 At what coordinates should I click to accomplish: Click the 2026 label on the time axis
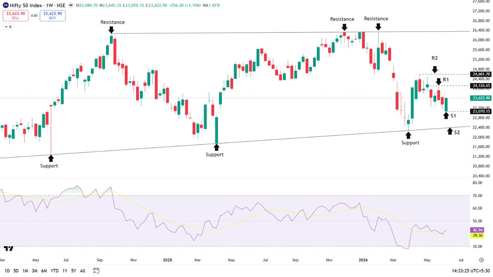[x=363, y=260]
